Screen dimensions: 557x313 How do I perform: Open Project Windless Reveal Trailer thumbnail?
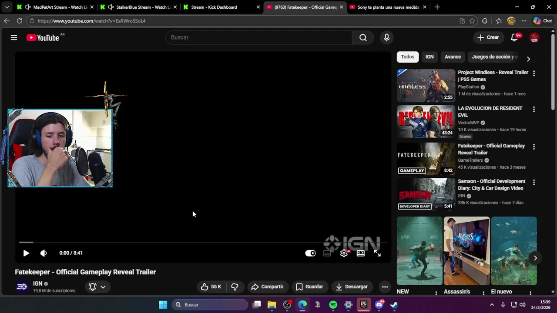point(426,85)
